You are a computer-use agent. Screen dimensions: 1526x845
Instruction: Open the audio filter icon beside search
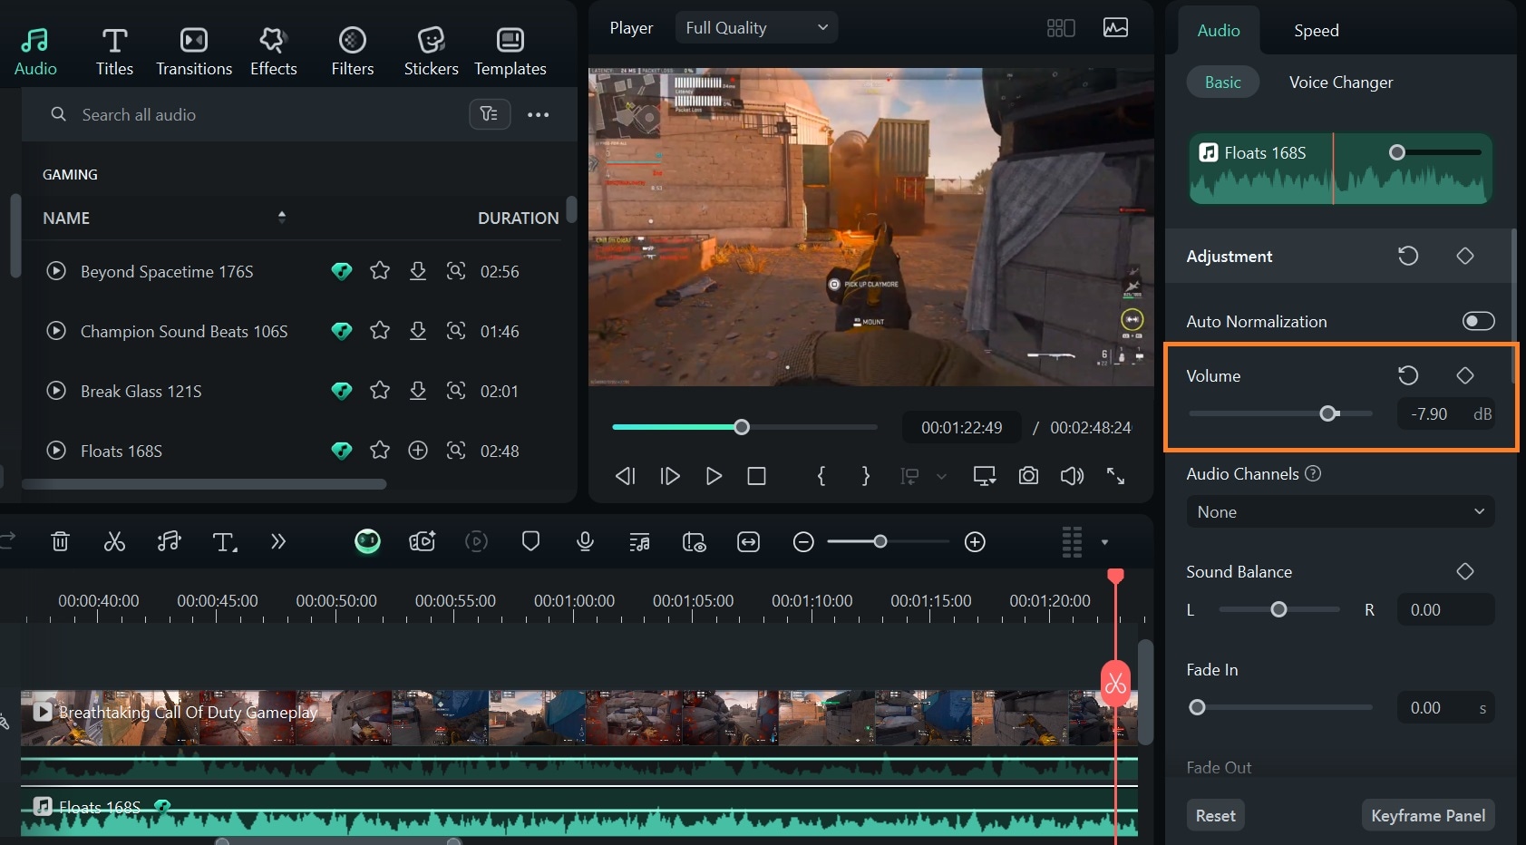pyautogui.click(x=490, y=114)
